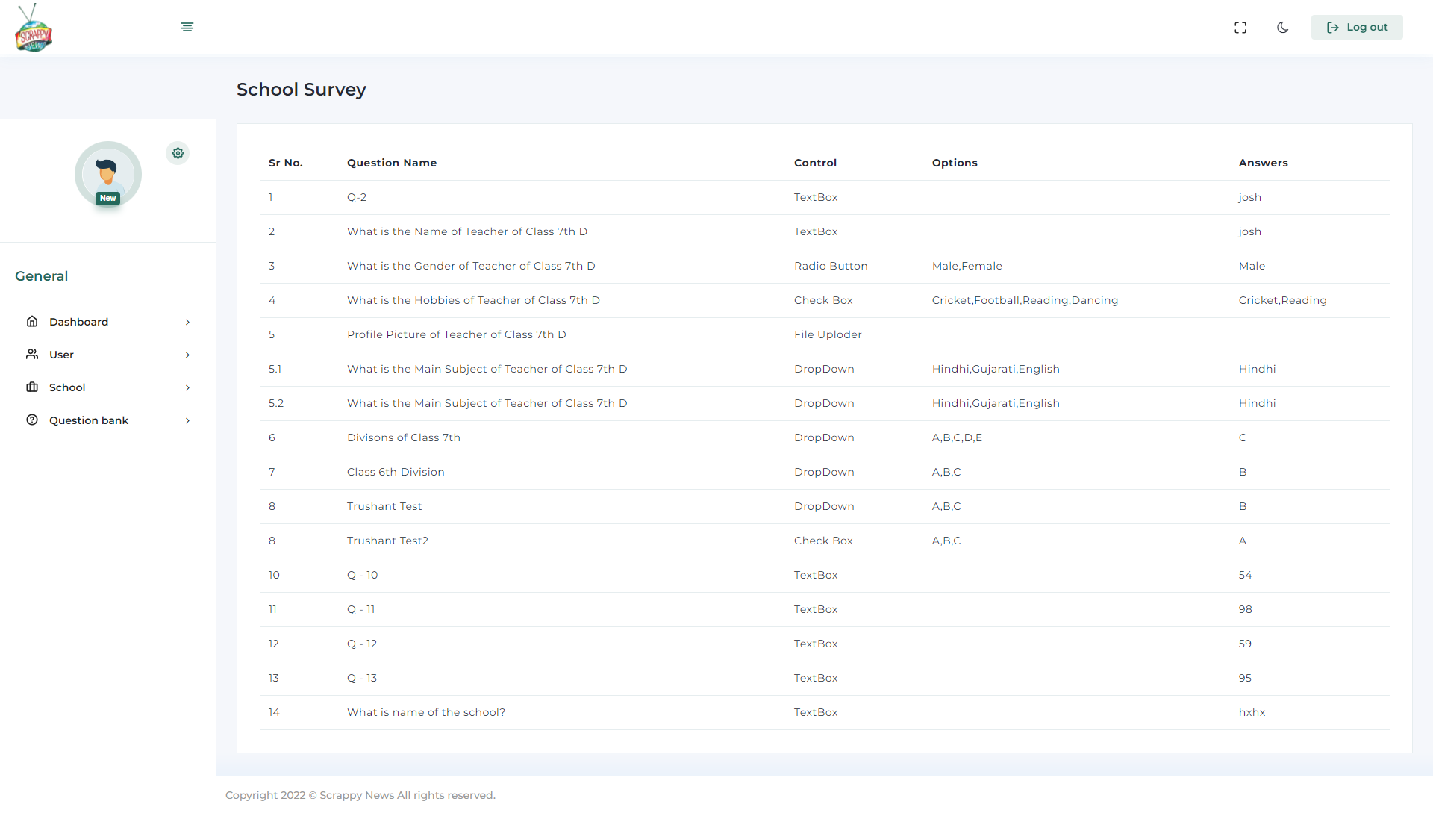Click the user avatar picture
The image size is (1433, 816).
tap(108, 172)
